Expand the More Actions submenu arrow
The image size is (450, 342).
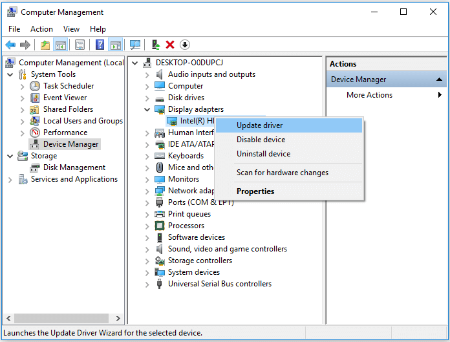440,95
